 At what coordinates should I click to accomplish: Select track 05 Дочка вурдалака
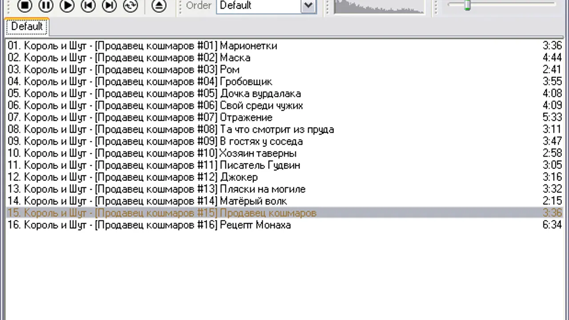click(x=154, y=94)
